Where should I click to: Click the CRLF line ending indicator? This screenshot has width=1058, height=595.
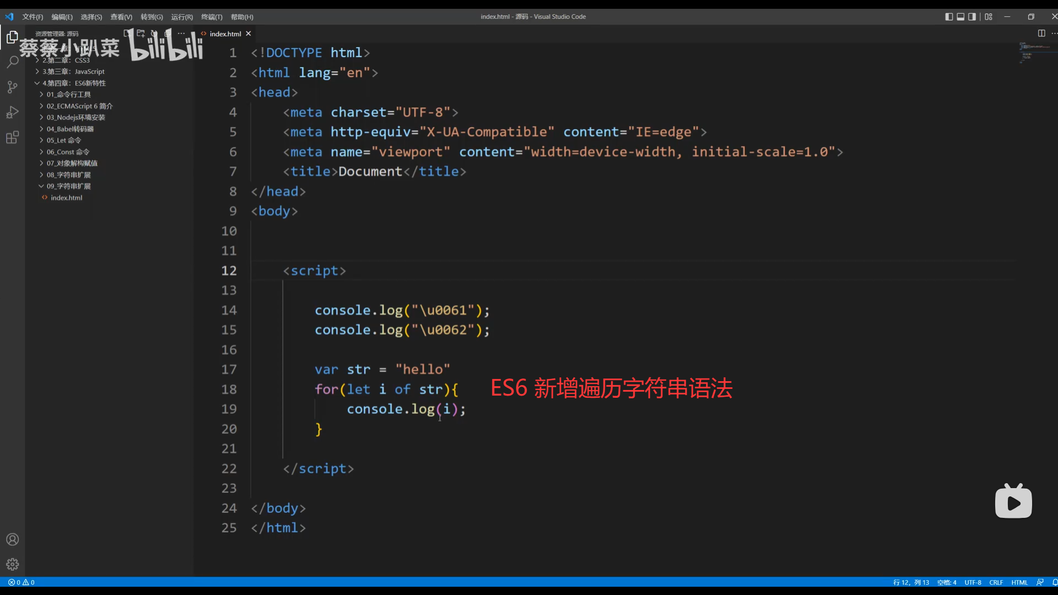(x=996, y=582)
